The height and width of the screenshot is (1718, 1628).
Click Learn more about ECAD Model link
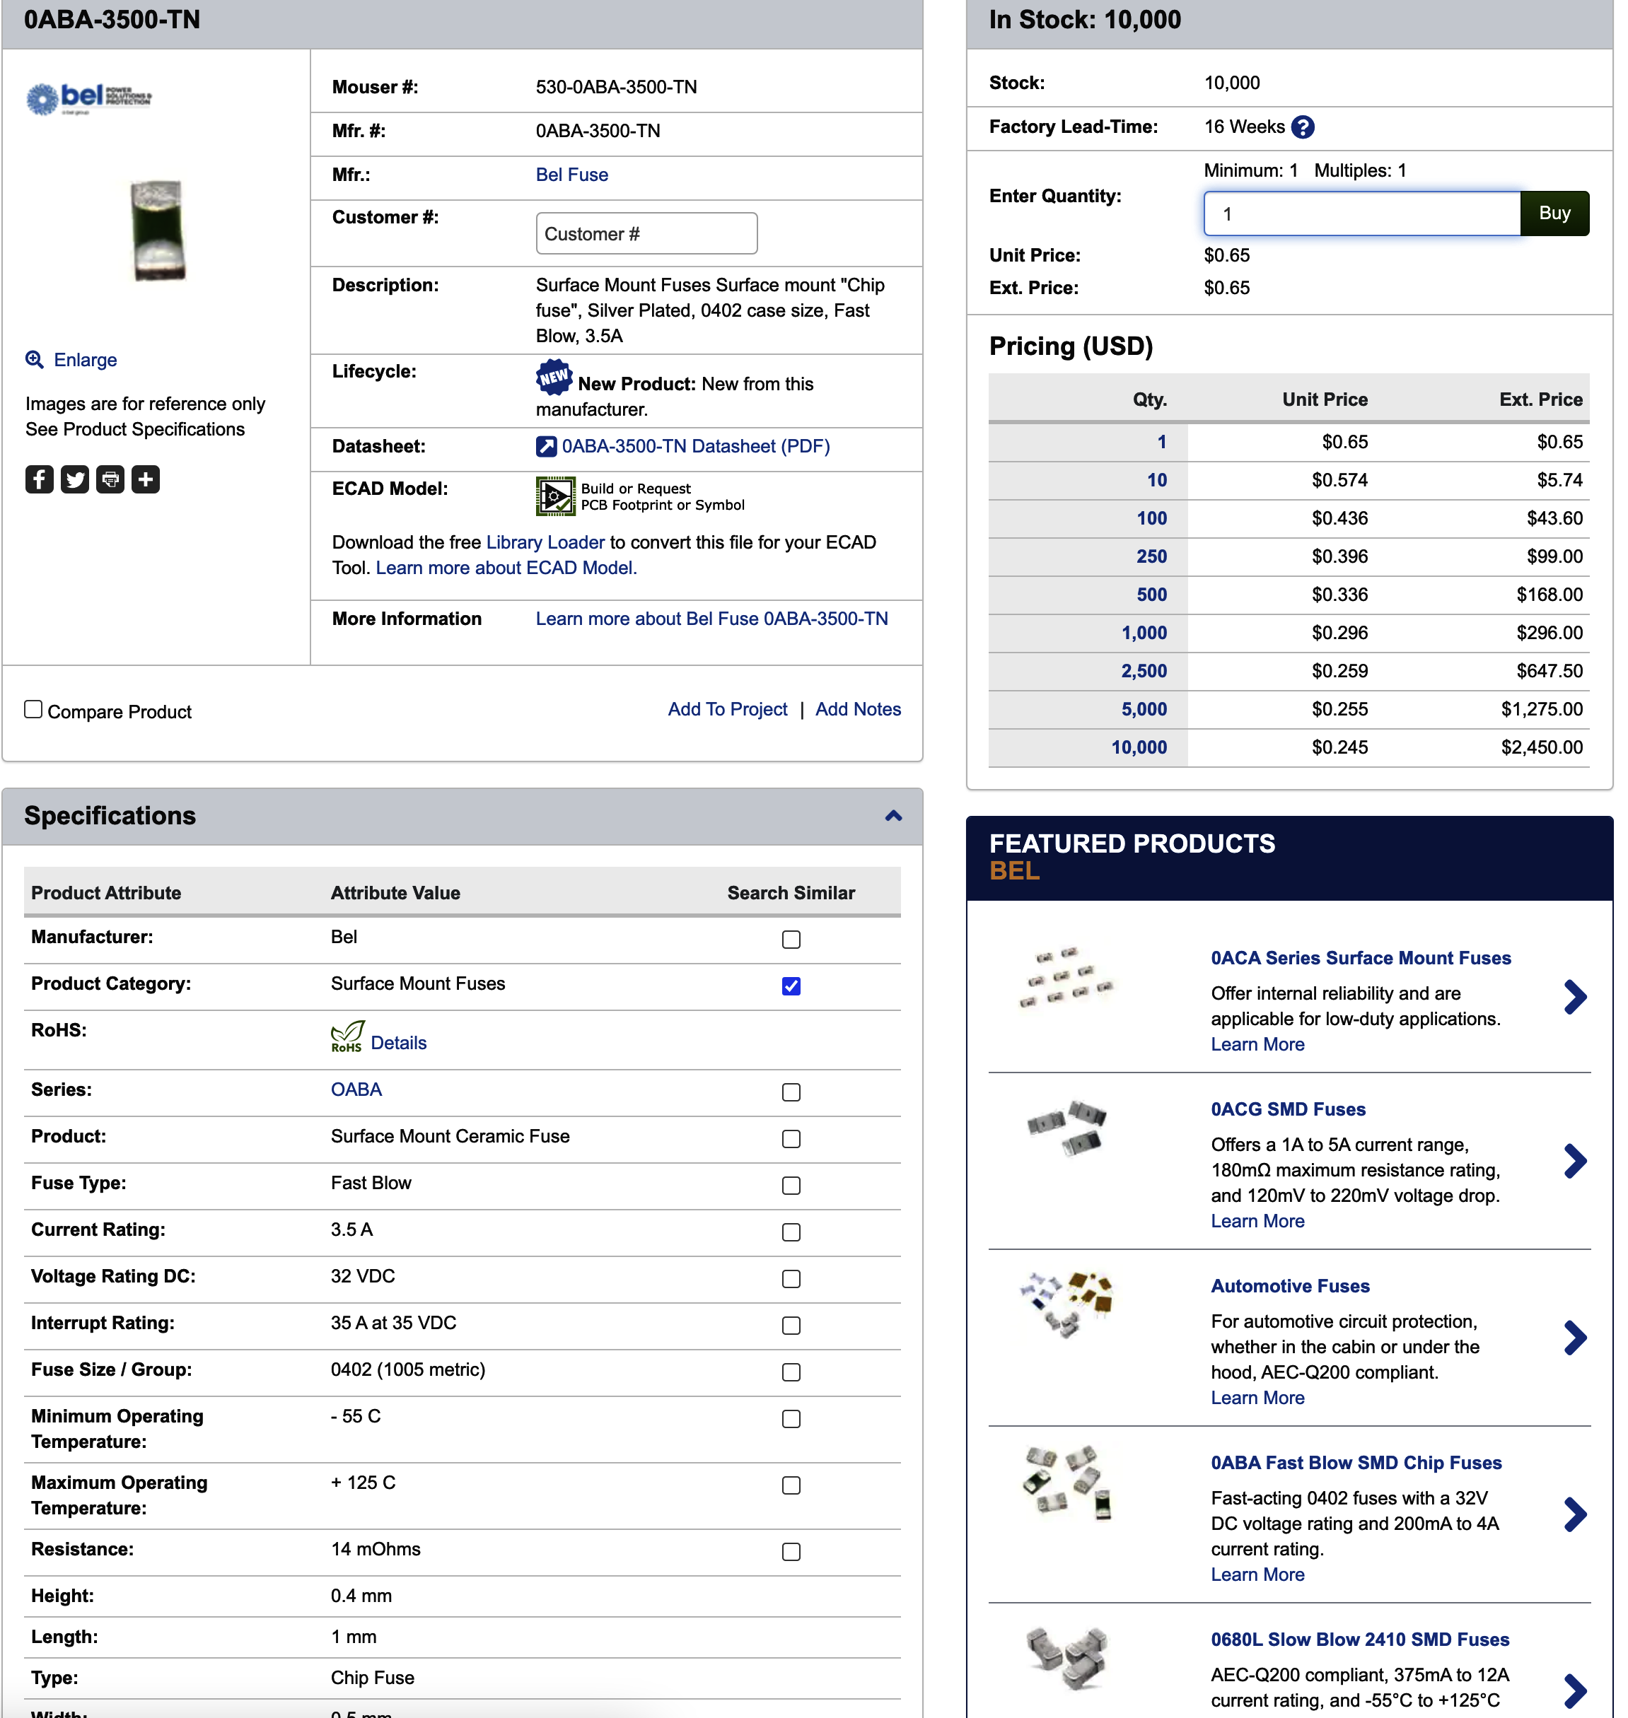506,568
